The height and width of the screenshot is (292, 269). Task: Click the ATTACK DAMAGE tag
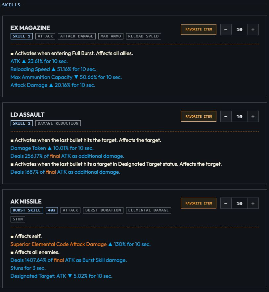[x=77, y=36]
